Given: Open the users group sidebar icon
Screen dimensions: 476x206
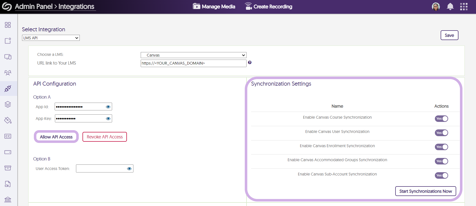Looking at the screenshot, I should tap(8, 73).
